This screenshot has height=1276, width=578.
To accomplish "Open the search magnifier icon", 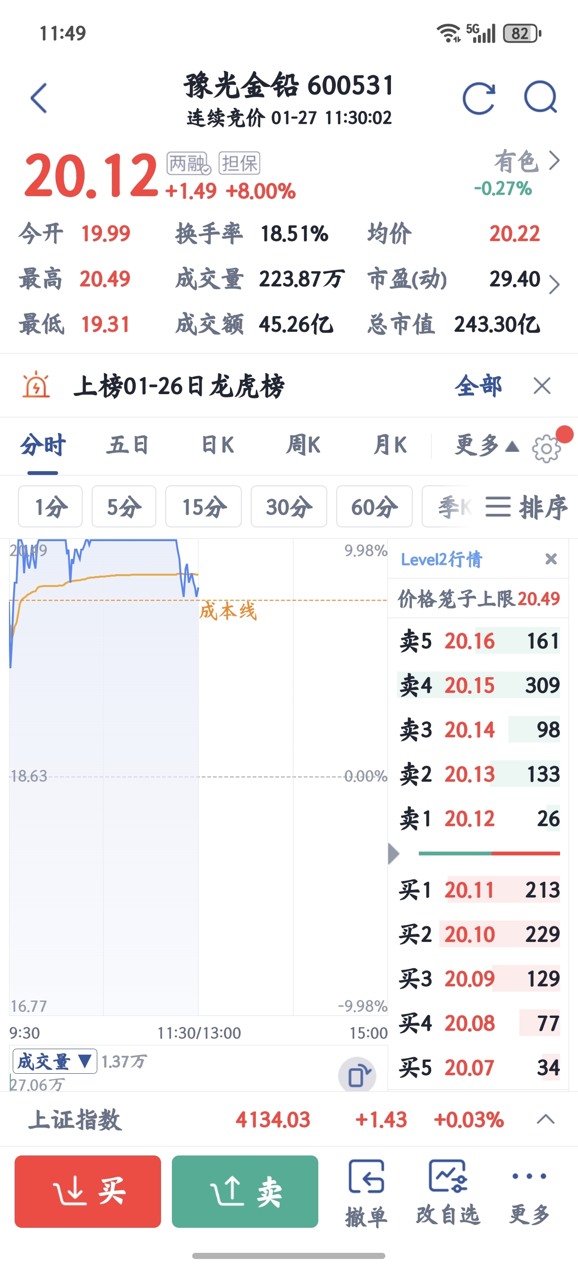I will tap(540, 97).
